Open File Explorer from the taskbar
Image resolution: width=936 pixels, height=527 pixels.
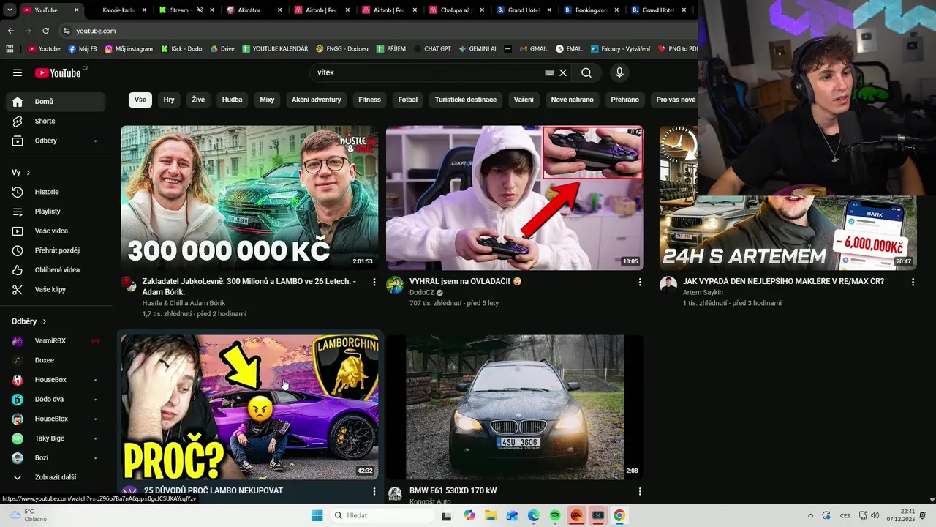coord(491,515)
